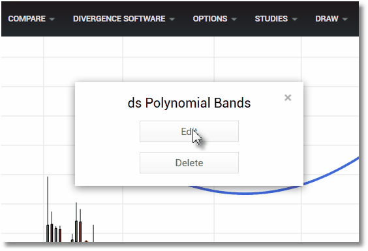Viewport: 368px width, 251px height.
Task: Click the ds Polynomial Bands title text
Action: [189, 103]
